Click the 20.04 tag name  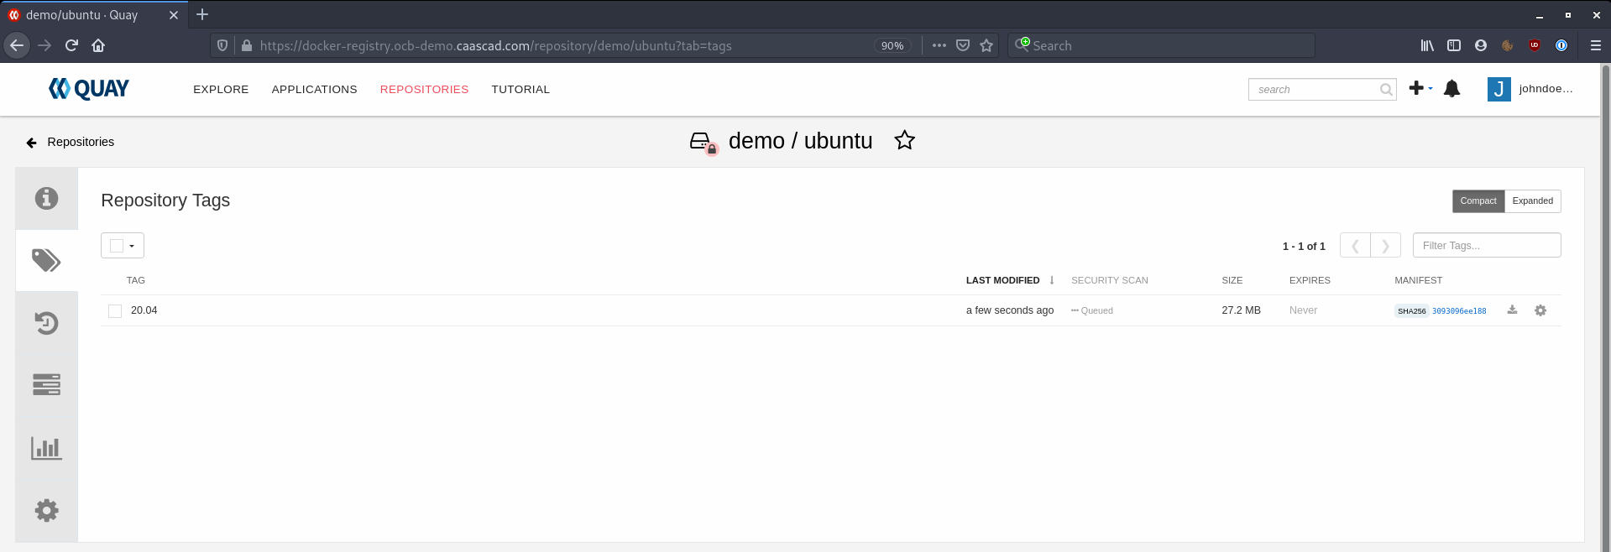click(x=144, y=310)
